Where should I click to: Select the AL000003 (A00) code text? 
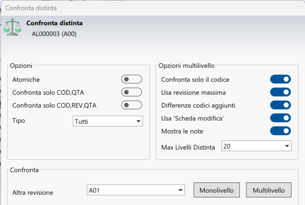pos(54,34)
